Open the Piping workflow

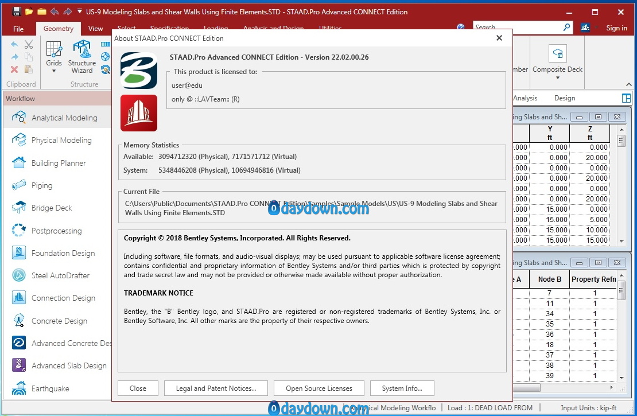pos(57,185)
